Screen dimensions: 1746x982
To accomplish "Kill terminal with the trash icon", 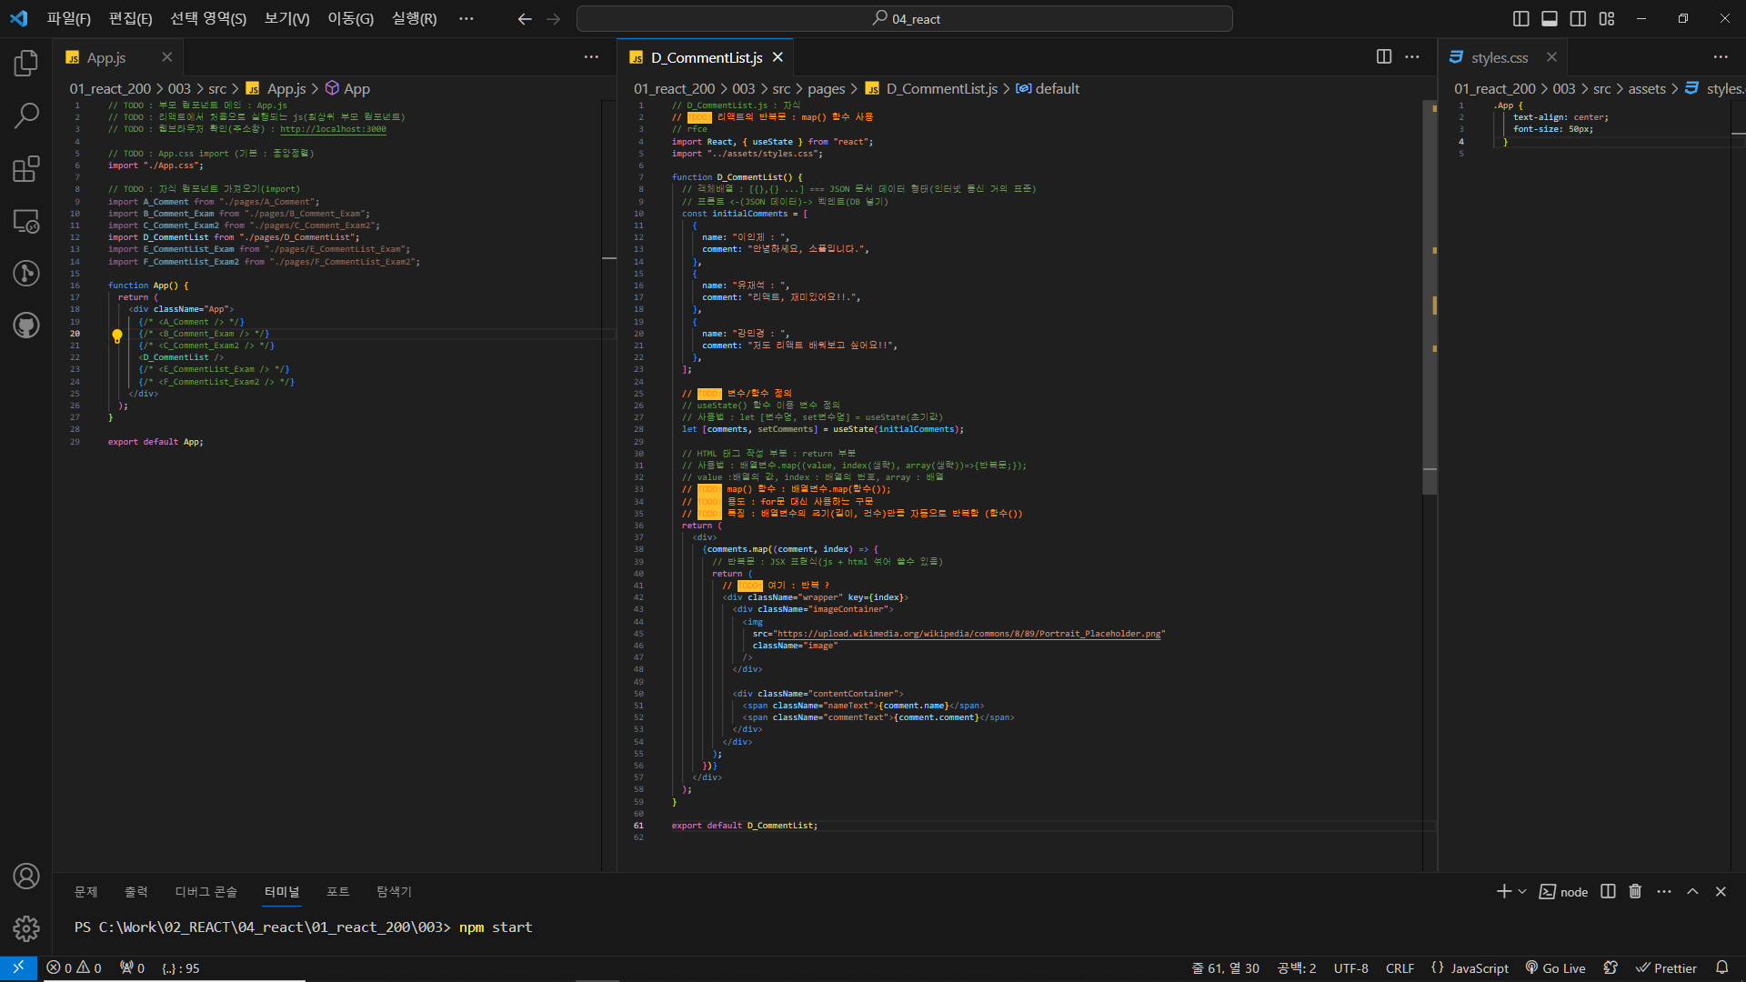I will point(1635,892).
